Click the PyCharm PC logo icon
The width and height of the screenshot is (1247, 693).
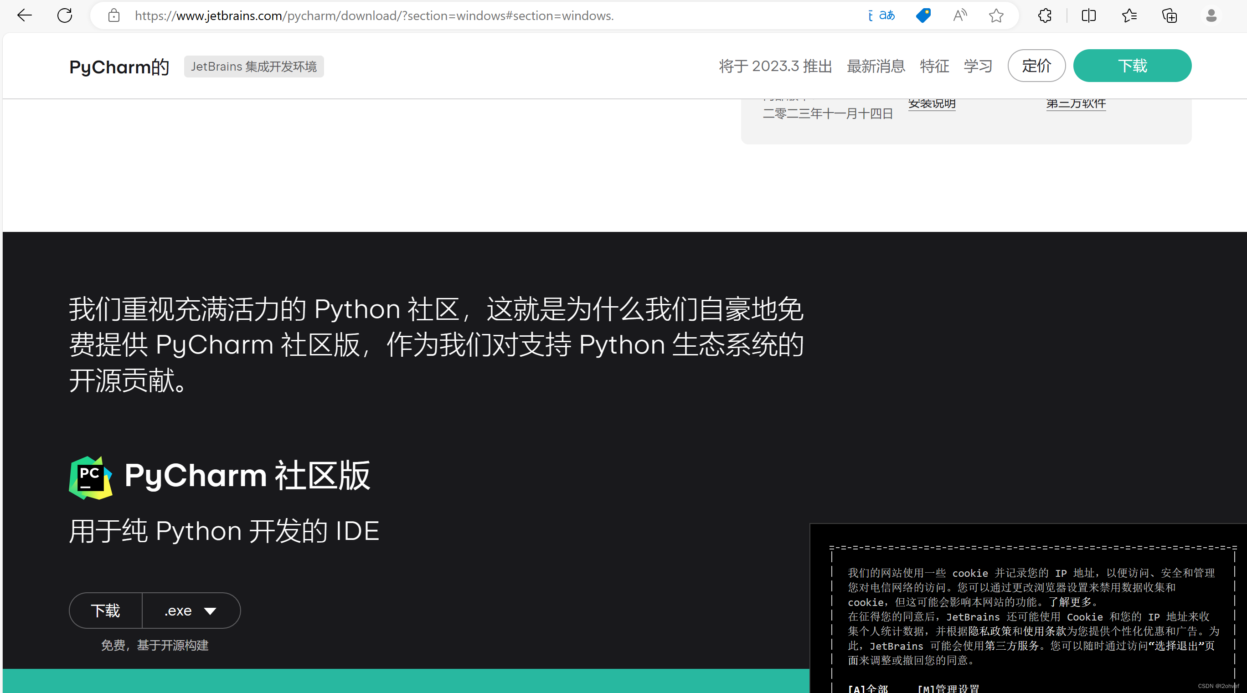coord(91,477)
